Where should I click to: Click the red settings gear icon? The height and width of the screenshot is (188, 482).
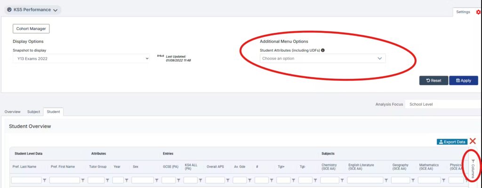(x=479, y=12)
